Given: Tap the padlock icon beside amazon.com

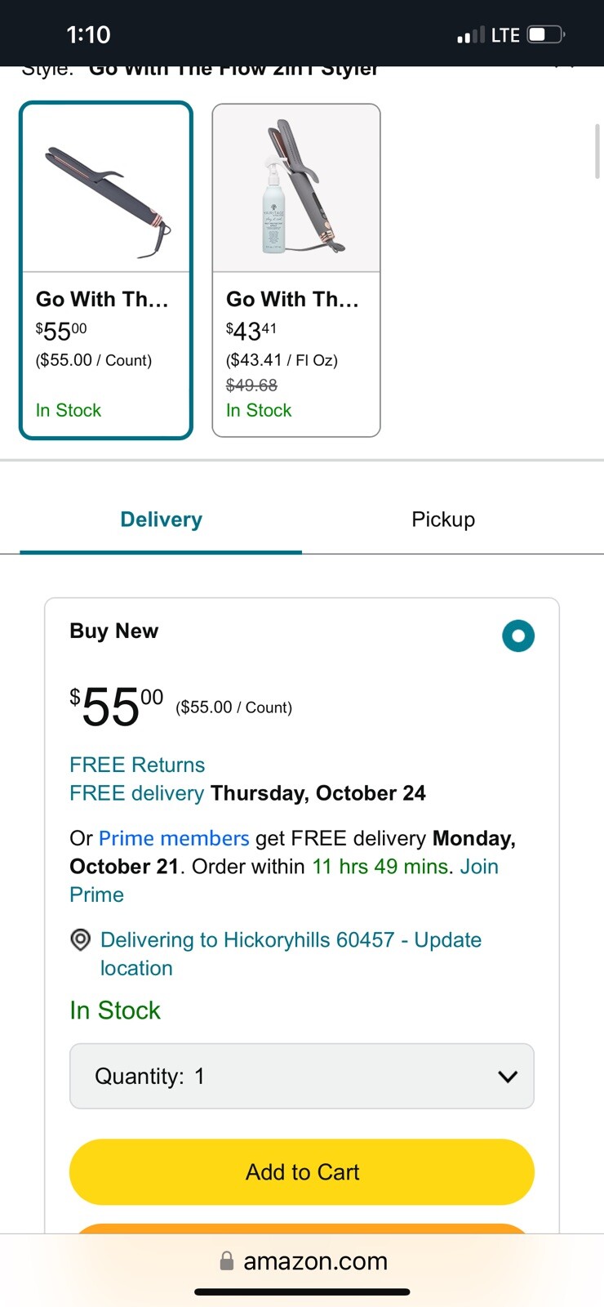Looking at the screenshot, I should (227, 1261).
